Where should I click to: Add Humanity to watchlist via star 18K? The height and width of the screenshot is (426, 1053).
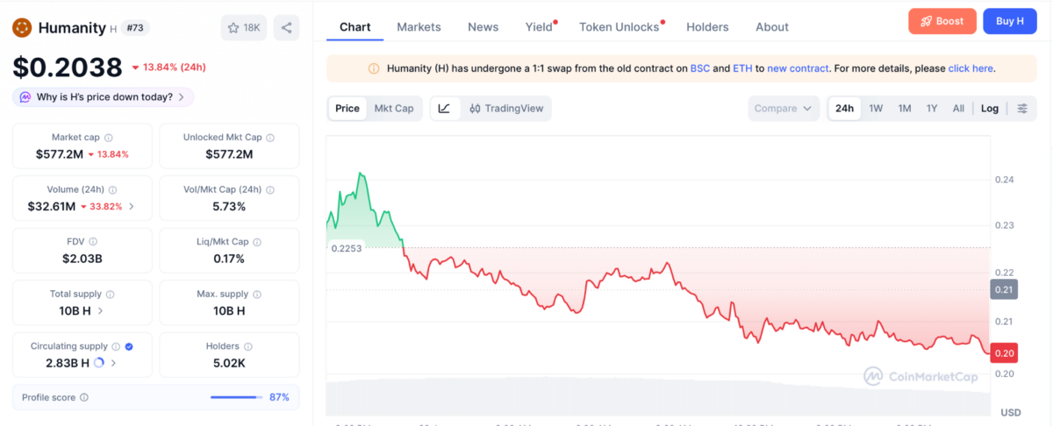click(x=244, y=28)
